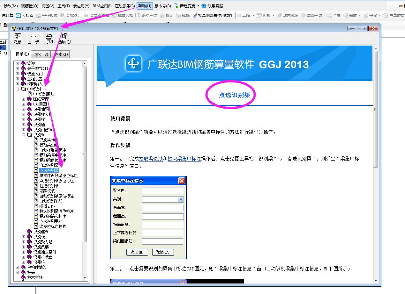Click the Glodon logo in help banner

(x=133, y=64)
